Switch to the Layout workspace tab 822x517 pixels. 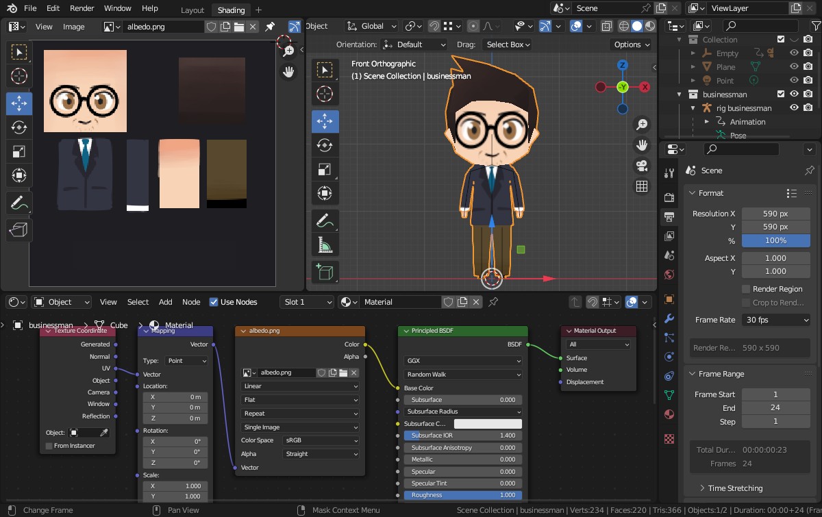pos(192,10)
